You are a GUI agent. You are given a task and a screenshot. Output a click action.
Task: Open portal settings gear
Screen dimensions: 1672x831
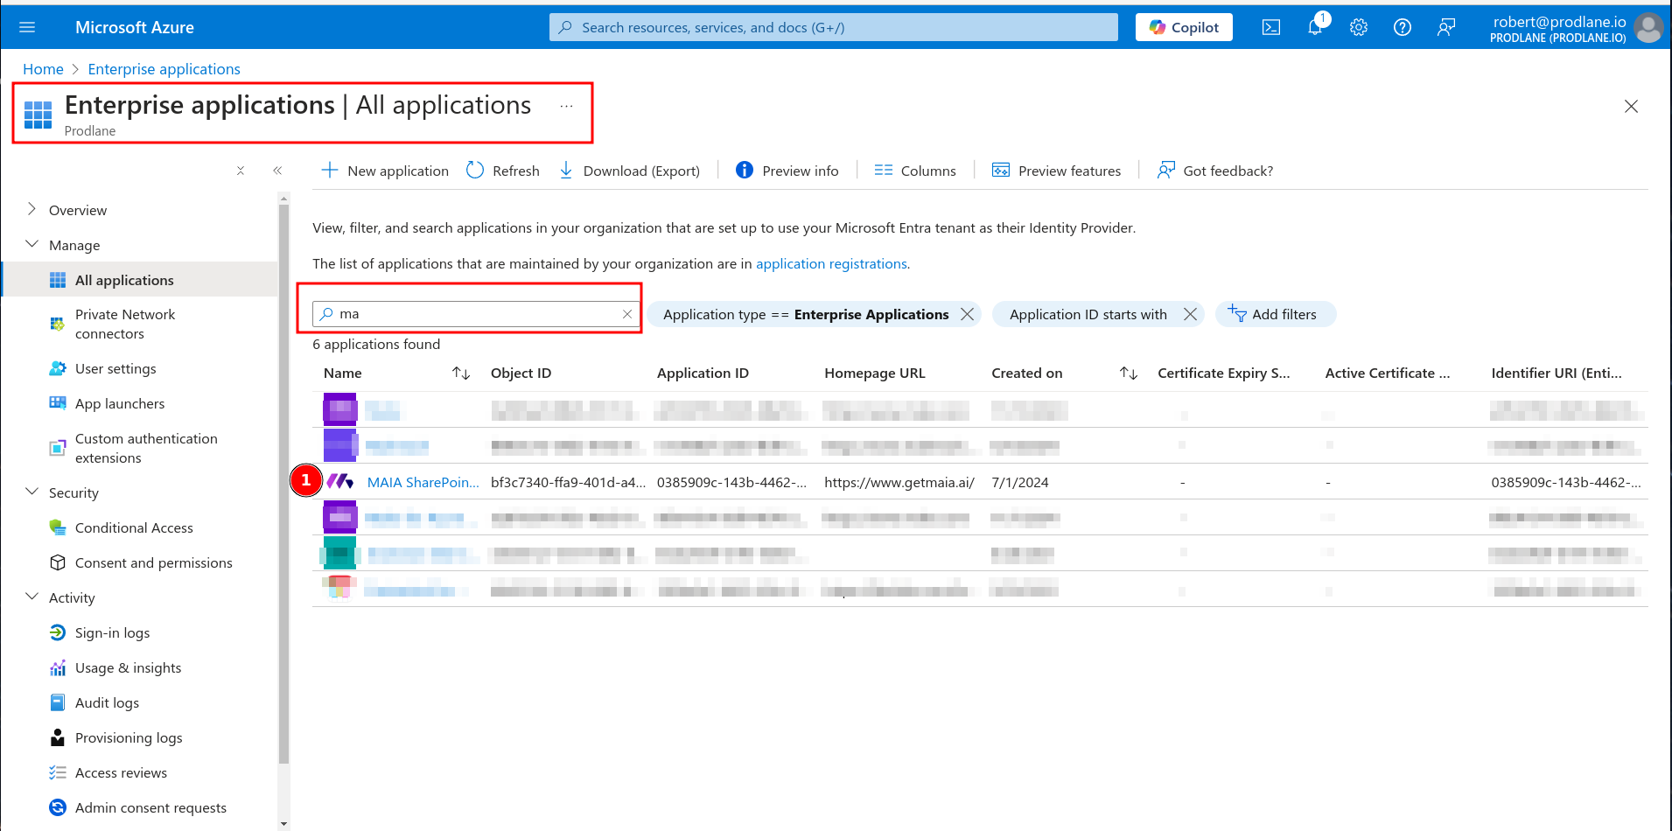click(1359, 27)
